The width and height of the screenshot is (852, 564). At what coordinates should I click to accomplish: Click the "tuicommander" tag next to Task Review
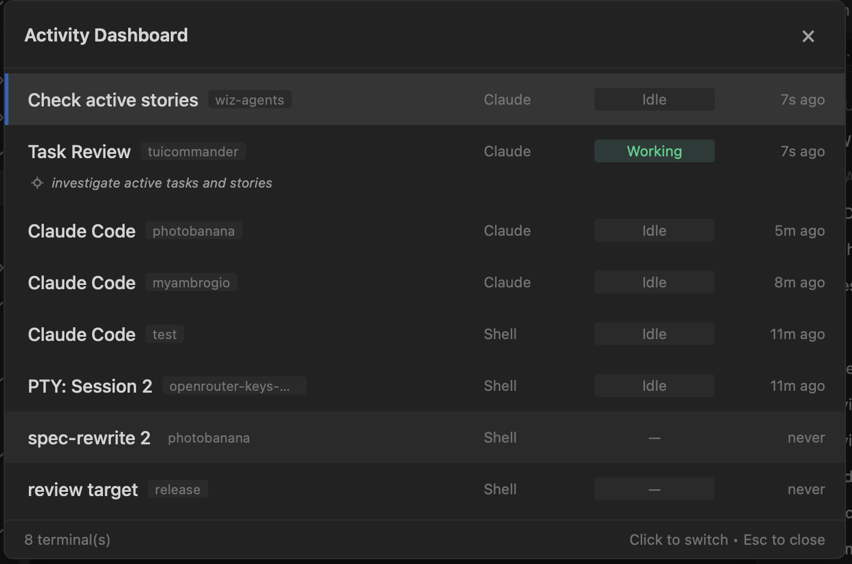(x=193, y=152)
